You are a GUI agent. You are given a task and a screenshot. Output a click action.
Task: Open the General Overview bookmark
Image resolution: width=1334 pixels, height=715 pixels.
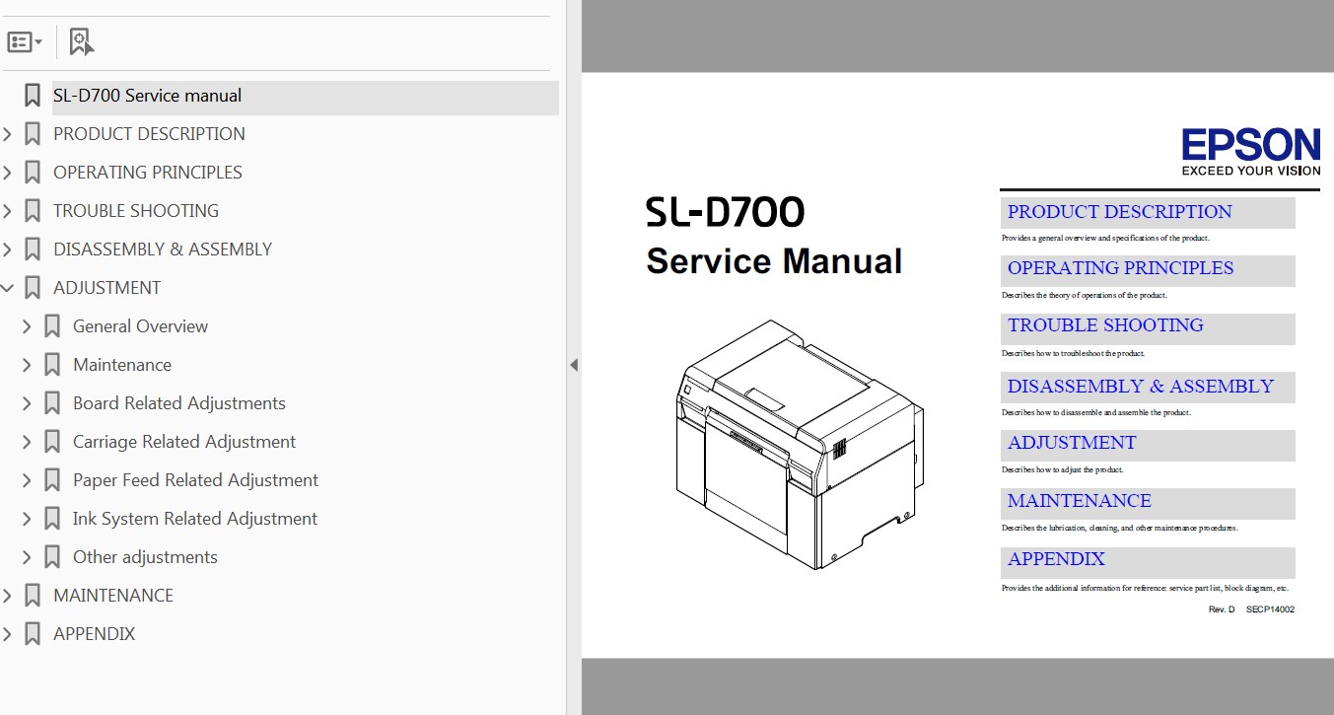coord(140,326)
